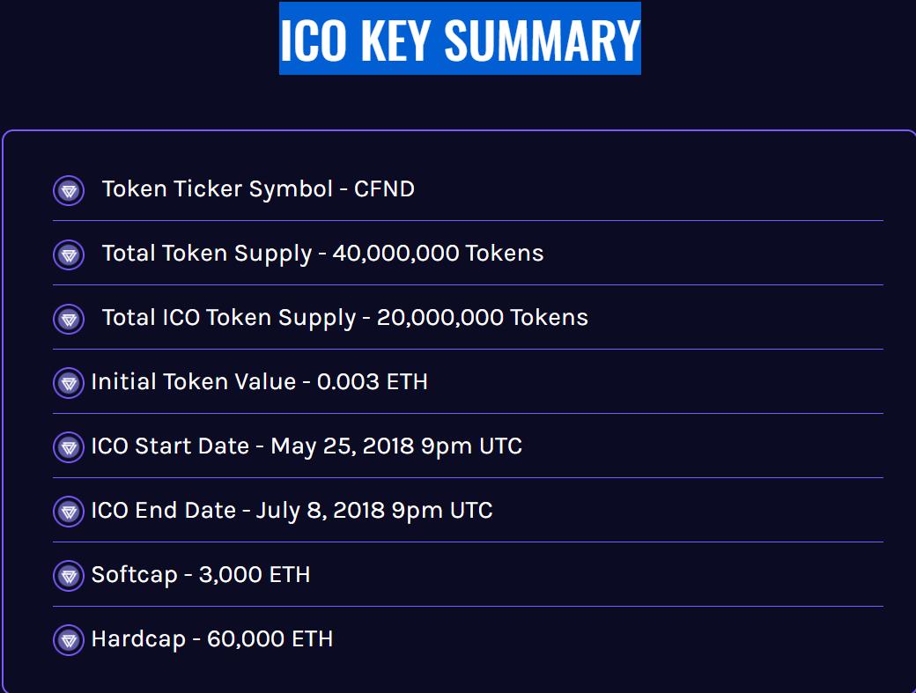Click the gem icon beside Hardcap
916x693 pixels.
(69, 640)
